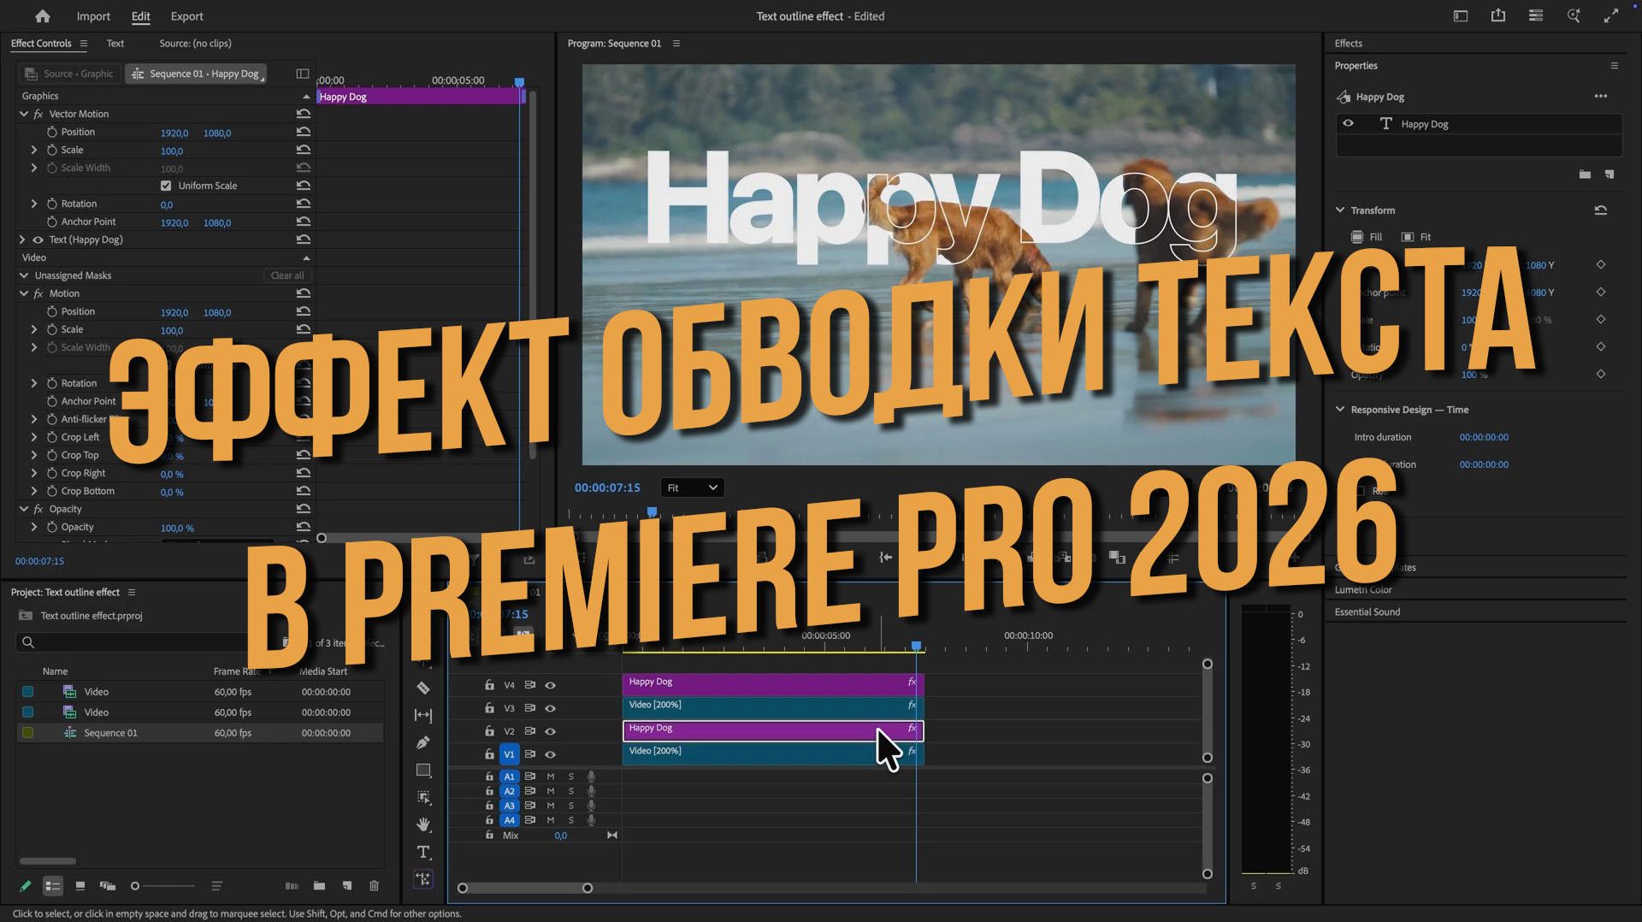Enable voice-over record on track A1

pos(591,777)
